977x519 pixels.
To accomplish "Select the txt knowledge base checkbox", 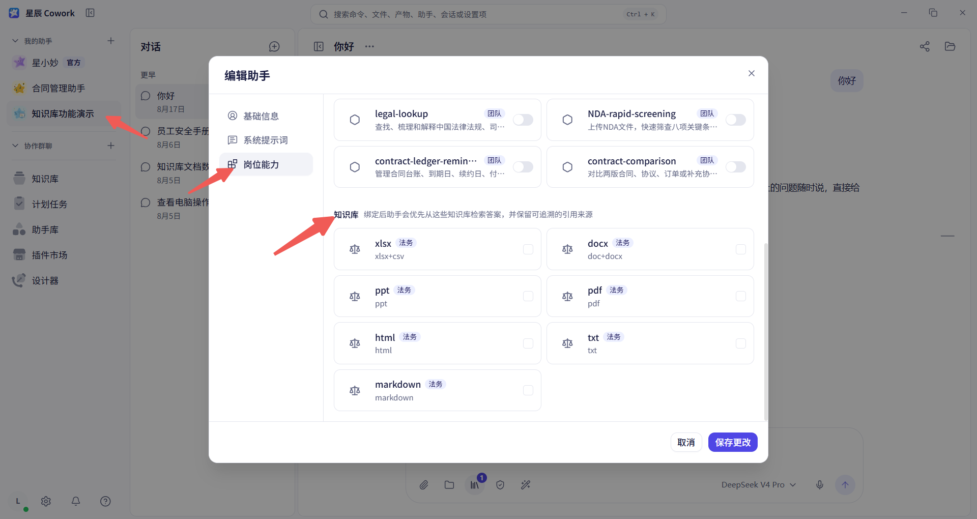I will (741, 343).
